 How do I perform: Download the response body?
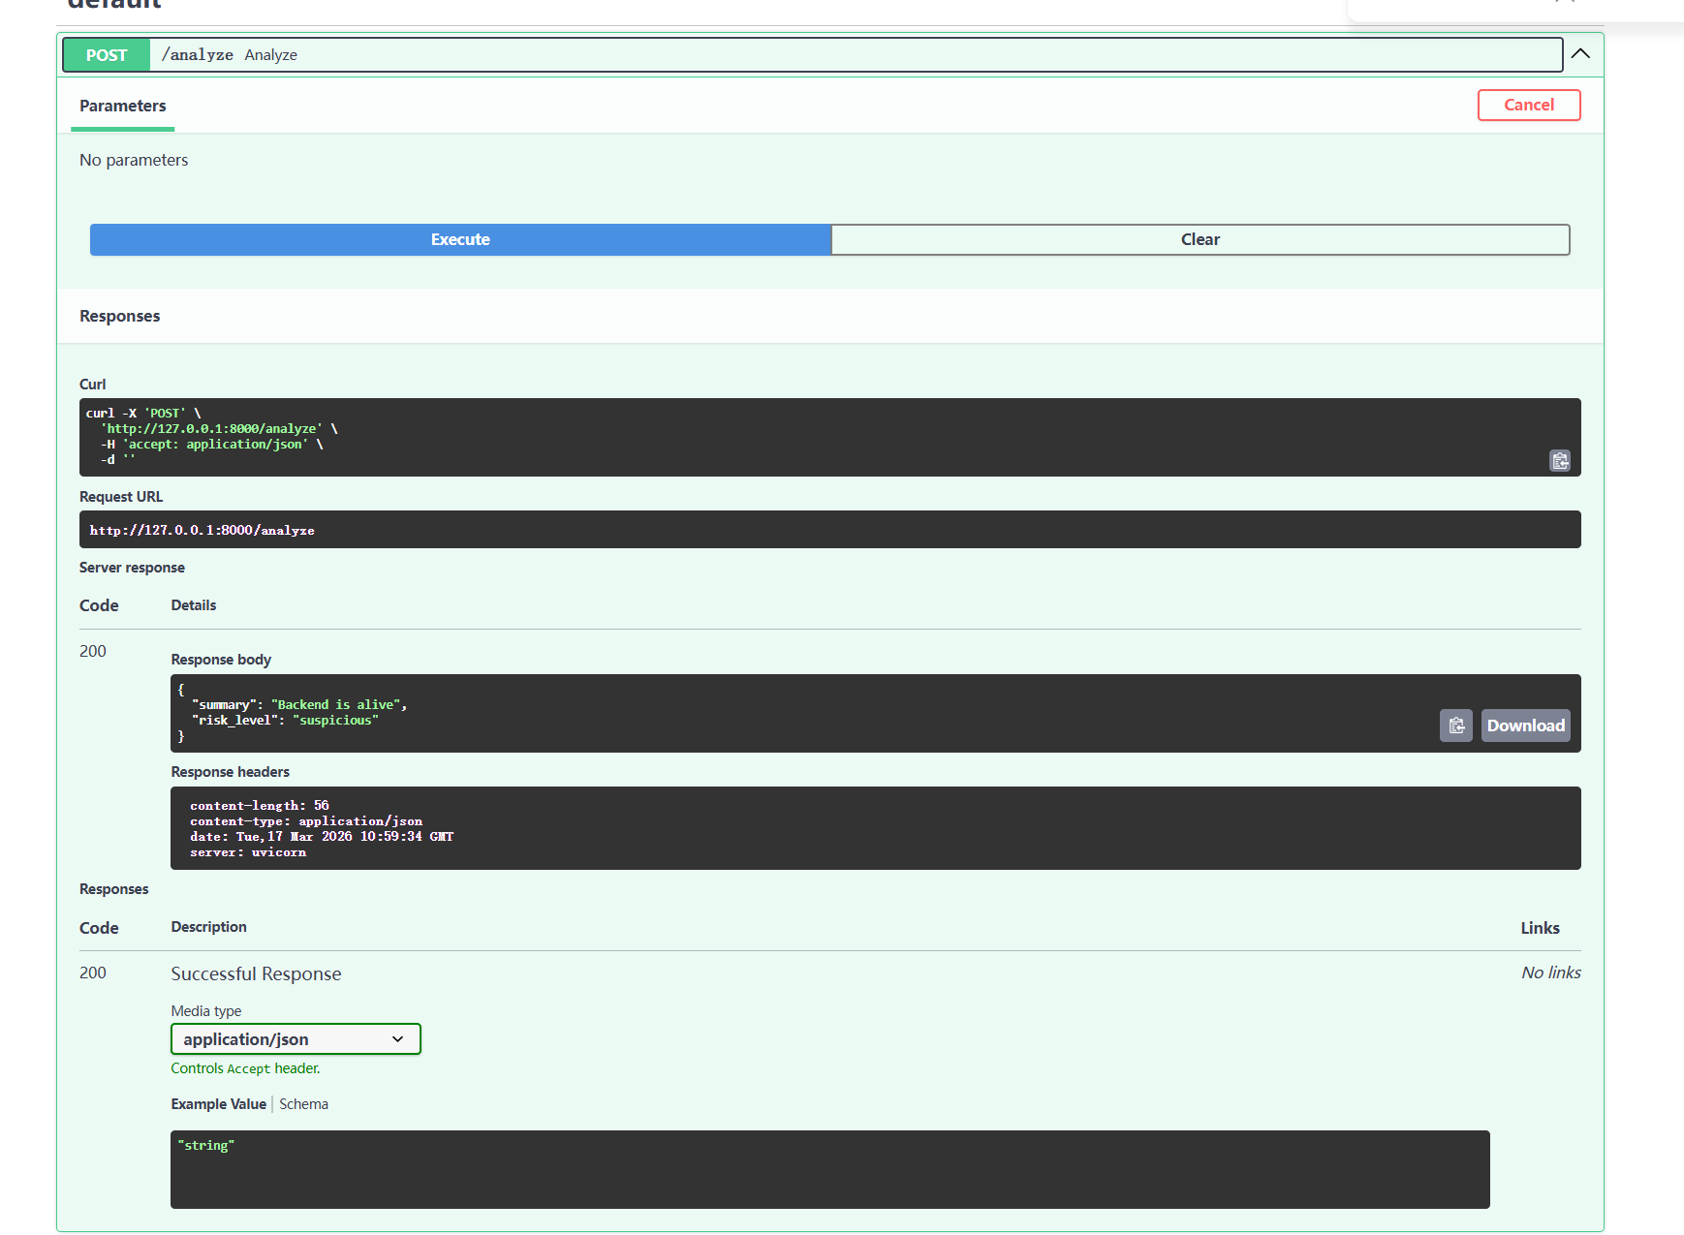pyautogui.click(x=1525, y=726)
